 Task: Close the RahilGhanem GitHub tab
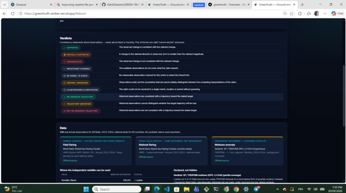pyautogui.click(x=143, y=4)
